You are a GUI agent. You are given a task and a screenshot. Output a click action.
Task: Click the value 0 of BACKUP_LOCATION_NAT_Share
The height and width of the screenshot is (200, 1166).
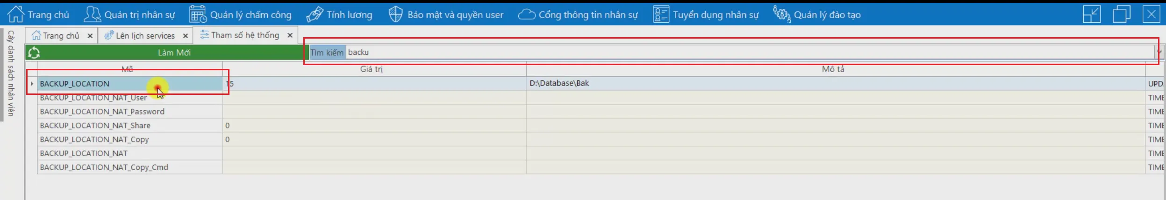point(374,126)
